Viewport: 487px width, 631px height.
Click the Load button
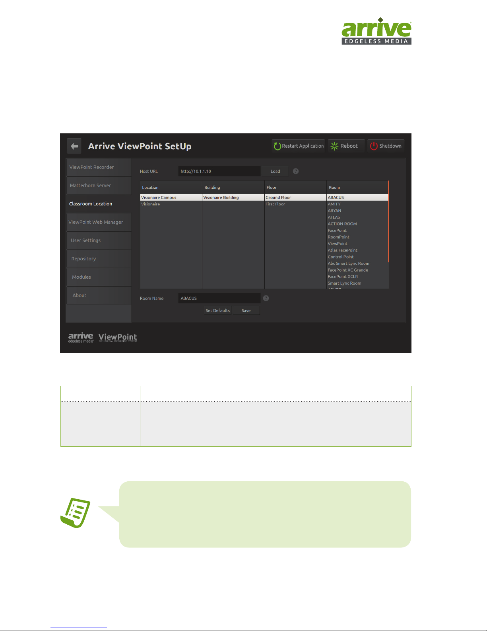(275, 171)
